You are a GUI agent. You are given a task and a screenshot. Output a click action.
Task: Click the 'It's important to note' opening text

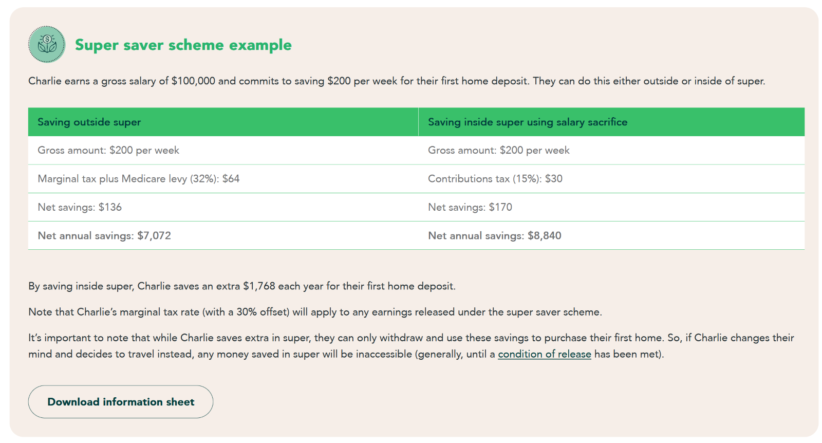pos(82,338)
